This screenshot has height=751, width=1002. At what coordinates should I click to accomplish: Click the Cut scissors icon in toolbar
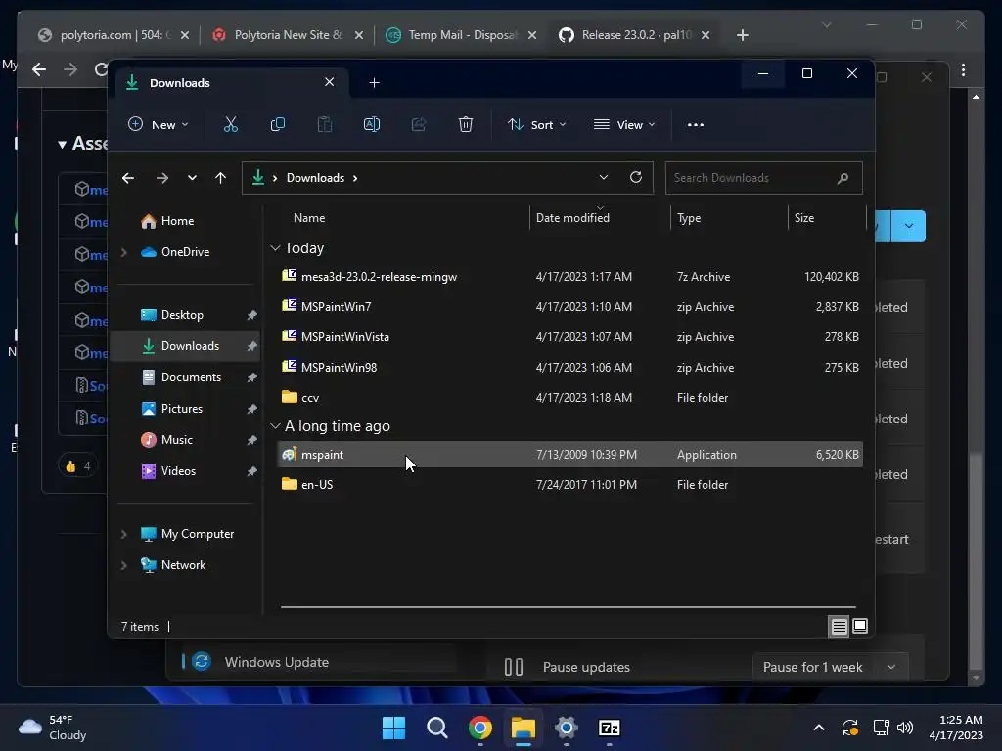click(231, 124)
